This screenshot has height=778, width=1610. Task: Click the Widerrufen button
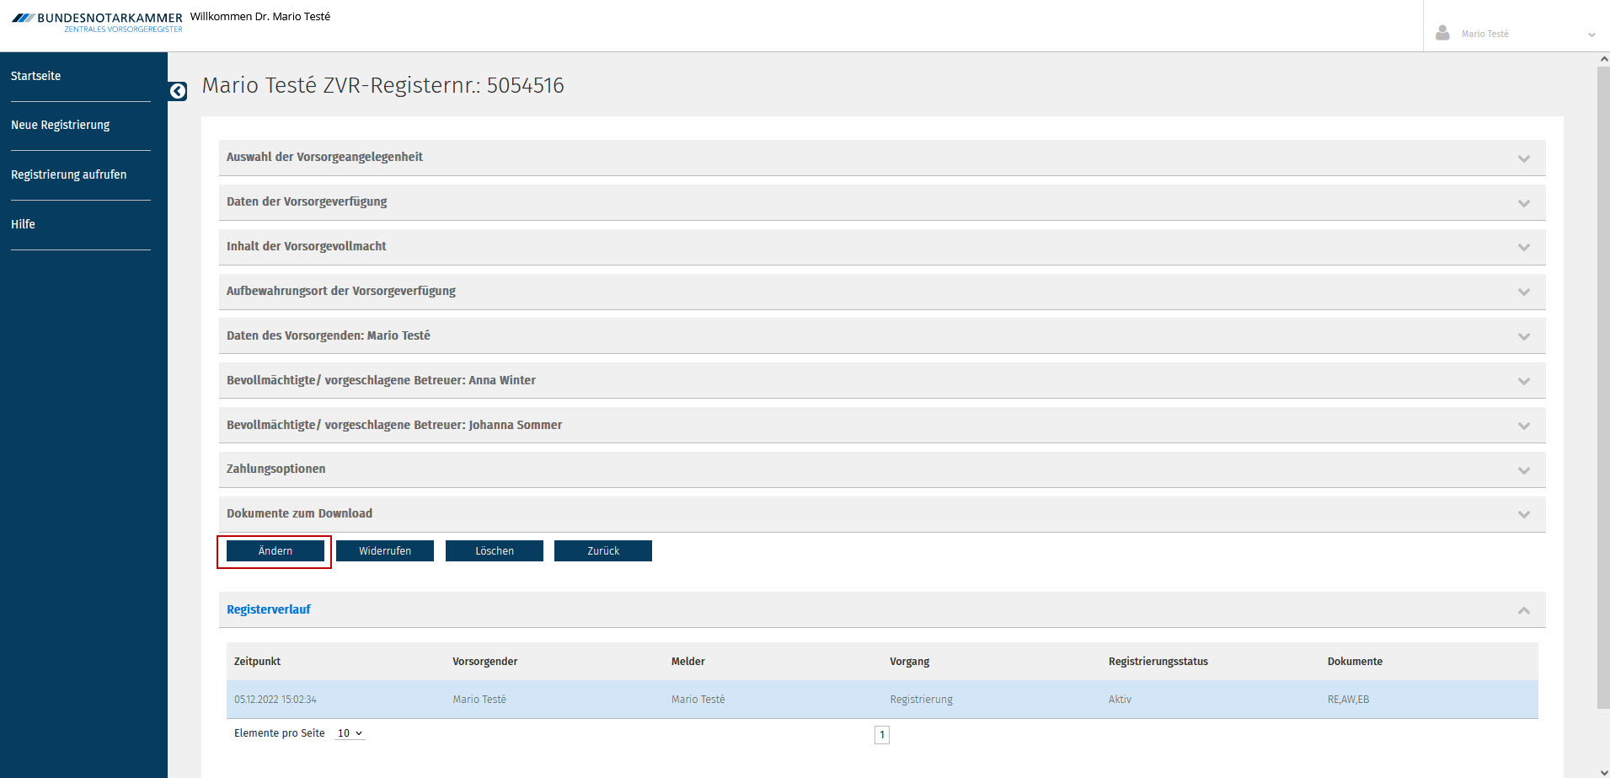(x=385, y=551)
